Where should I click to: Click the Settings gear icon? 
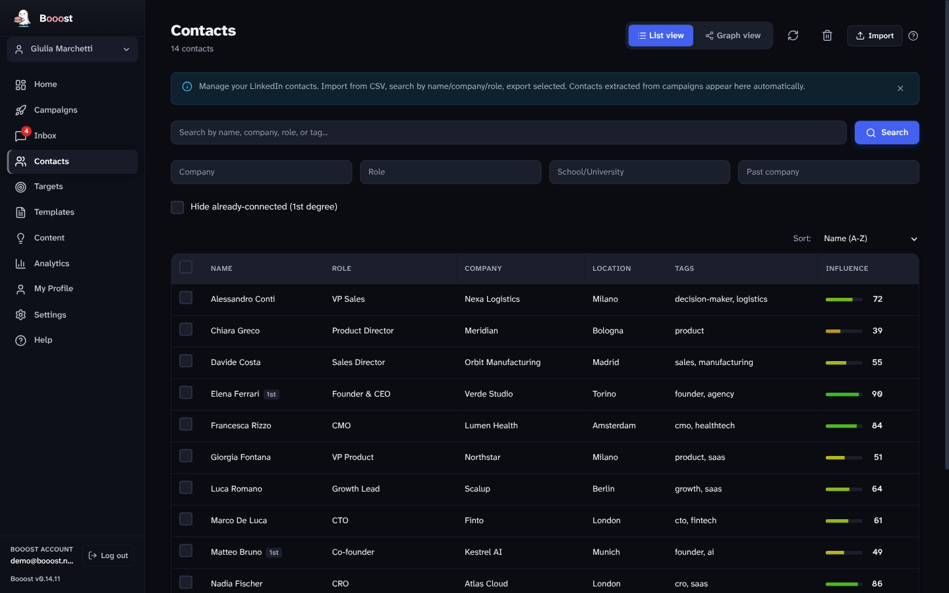20,315
